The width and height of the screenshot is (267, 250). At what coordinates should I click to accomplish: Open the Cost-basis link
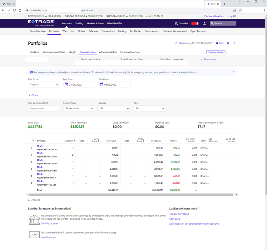pos(175,219)
